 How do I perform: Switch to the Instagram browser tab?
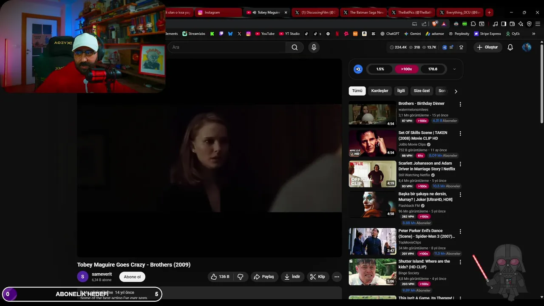tap(218, 12)
